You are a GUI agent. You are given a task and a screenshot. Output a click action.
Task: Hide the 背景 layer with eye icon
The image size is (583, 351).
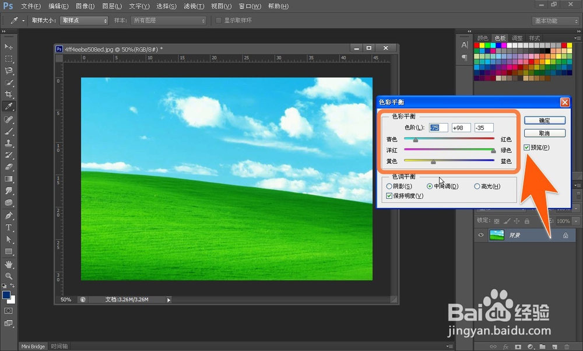[x=481, y=235]
